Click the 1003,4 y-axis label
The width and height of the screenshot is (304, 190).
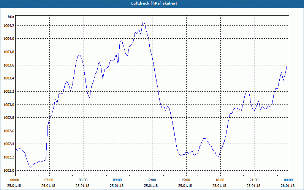[x=9, y=78]
